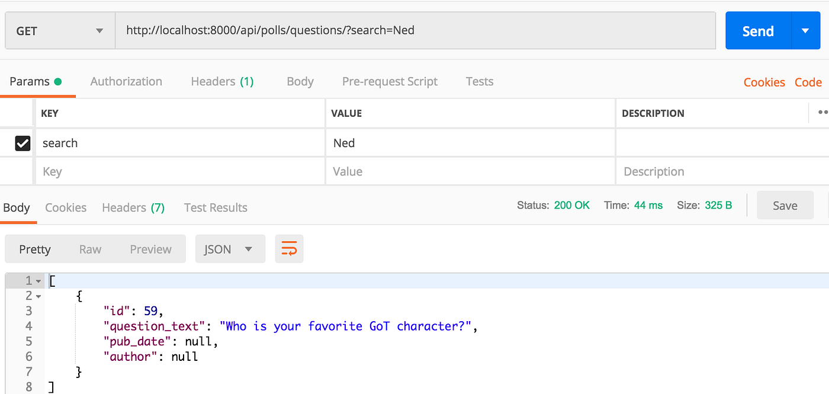The width and height of the screenshot is (829, 394).
Task: Click the request URL input field
Action: 415,30
